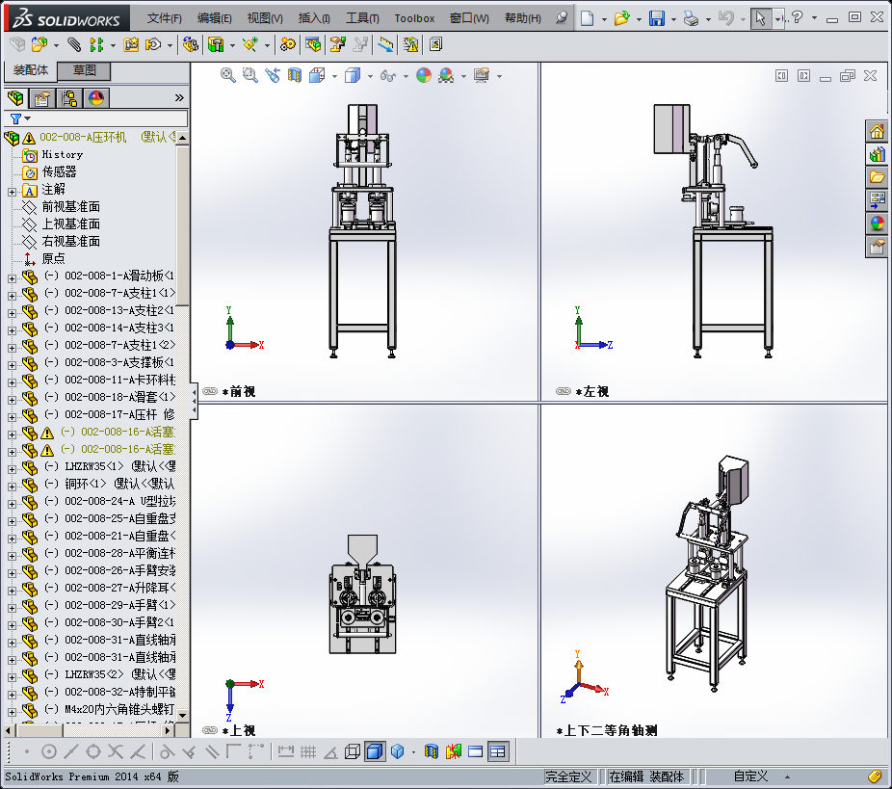
Task: Toggle Hidden Lines Visible wireframe display
Action: pos(353,751)
